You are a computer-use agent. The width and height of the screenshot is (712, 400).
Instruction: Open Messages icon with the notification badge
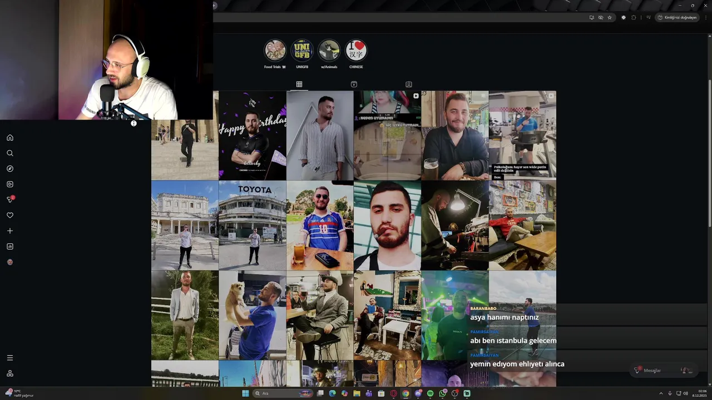coord(10,199)
